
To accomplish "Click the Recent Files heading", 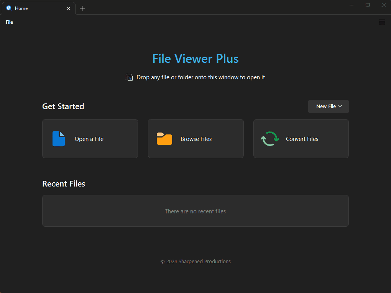I will (64, 184).
